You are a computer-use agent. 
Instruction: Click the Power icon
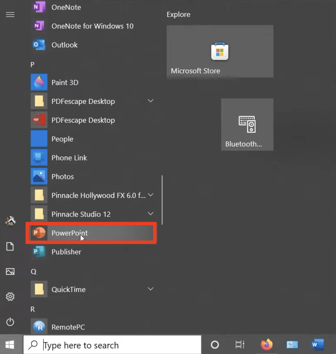pyautogui.click(x=10, y=322)
